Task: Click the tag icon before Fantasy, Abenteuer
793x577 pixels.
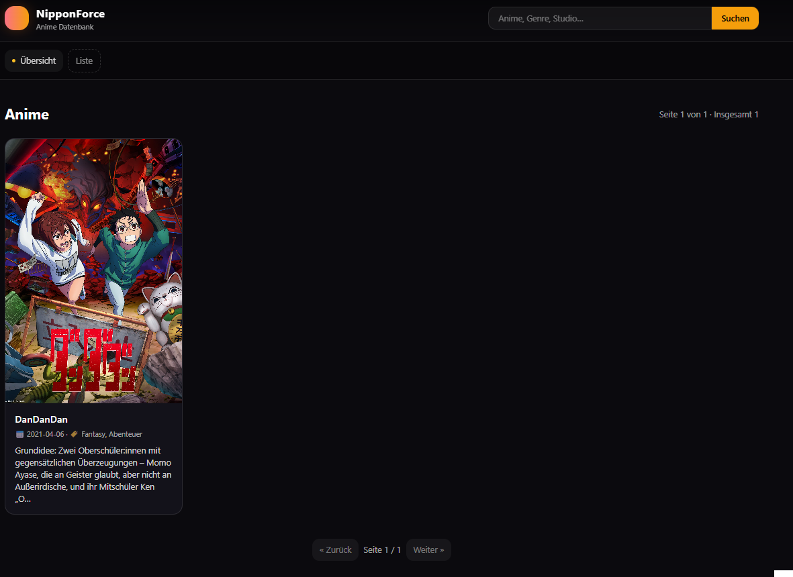Action: (75, 434)
